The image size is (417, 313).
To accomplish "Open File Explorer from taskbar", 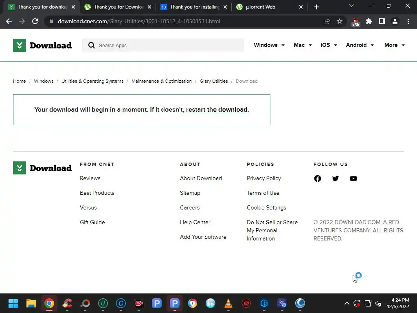I will [31, 303].
